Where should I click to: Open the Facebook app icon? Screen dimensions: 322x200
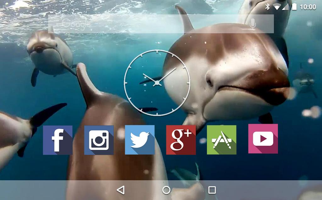pyautogui.click(x=58, y=140)
